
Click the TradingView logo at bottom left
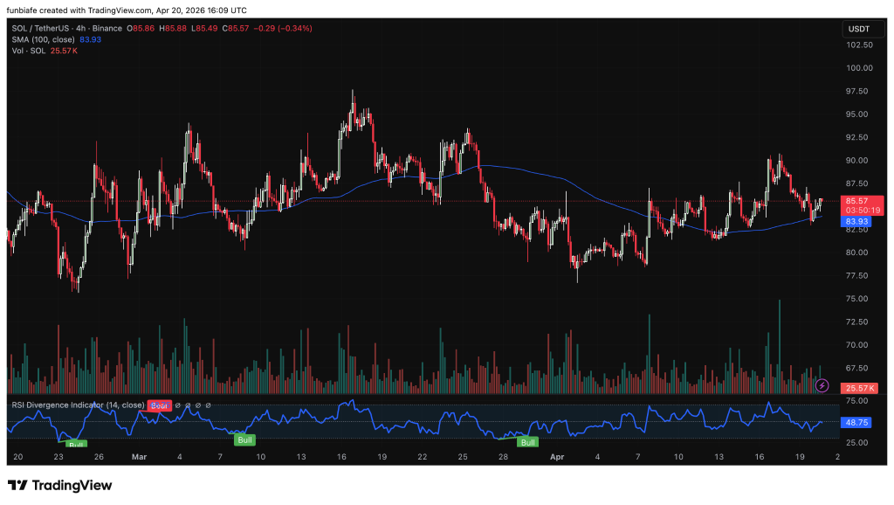pos(60,485)
